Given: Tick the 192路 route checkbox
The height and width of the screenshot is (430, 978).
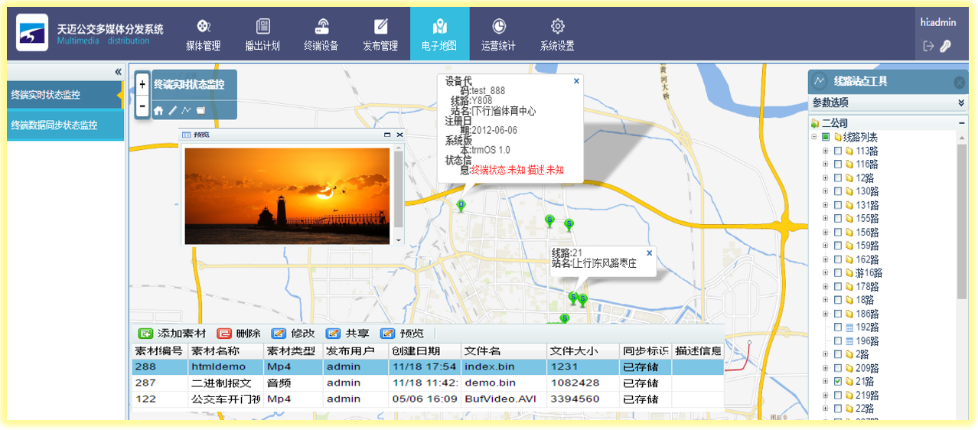Looking at the screenshot, I should pyautogui.click(x=838, y=327).
